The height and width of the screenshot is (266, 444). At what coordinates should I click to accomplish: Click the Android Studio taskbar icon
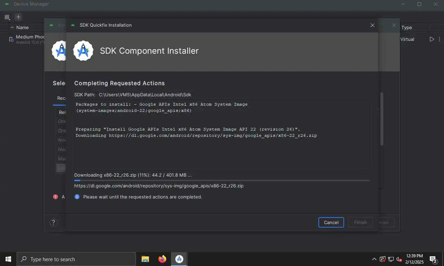pyautogui.click(x=179, y=259)
